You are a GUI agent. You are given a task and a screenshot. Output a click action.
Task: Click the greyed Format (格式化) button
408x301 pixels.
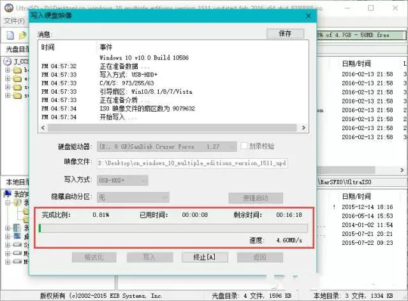tap(94, 257)
